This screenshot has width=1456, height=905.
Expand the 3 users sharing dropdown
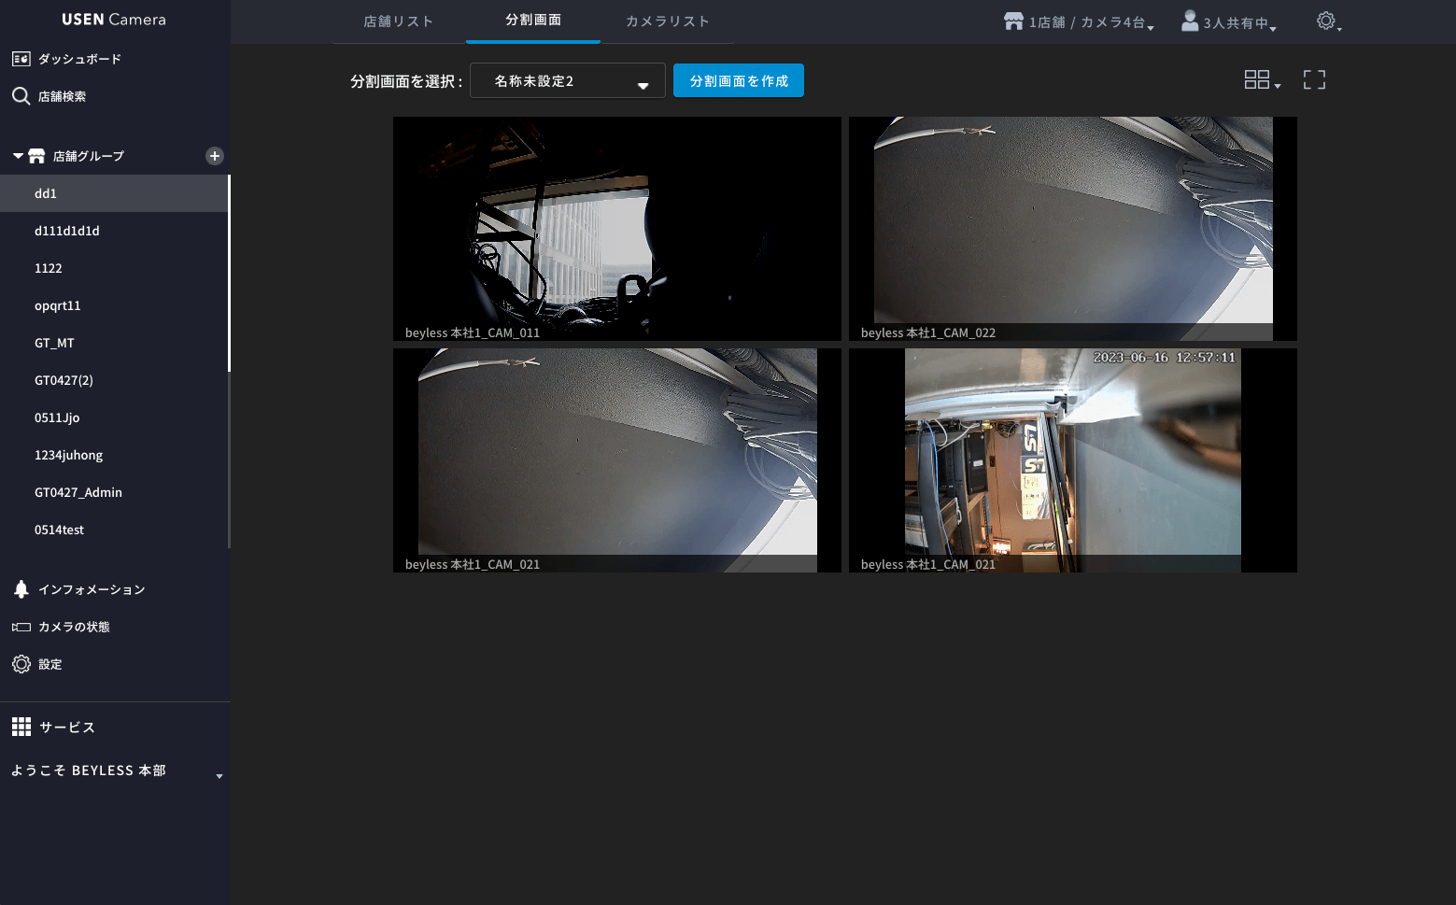click(x=1228, y=21)
